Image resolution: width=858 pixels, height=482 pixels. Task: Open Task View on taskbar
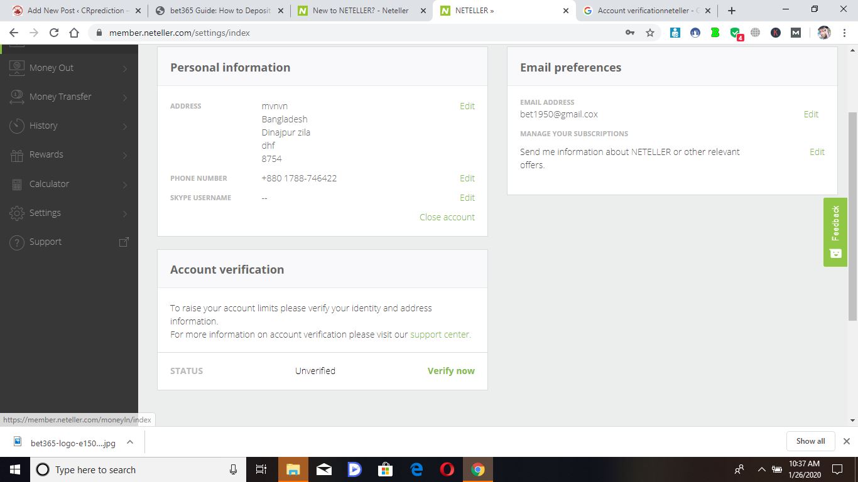[261, 469]
